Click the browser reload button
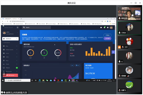Viewport: 143px width, 95px height. (x=7, y=21)
